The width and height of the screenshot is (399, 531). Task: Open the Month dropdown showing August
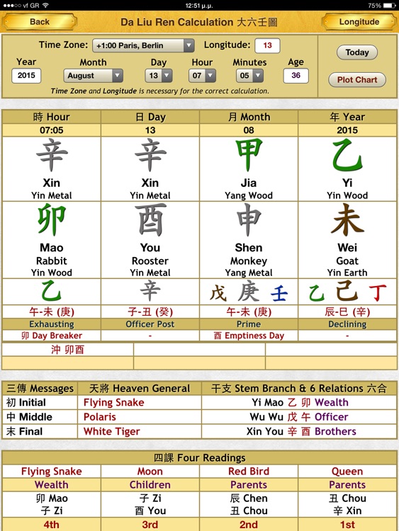click(94, 76)
